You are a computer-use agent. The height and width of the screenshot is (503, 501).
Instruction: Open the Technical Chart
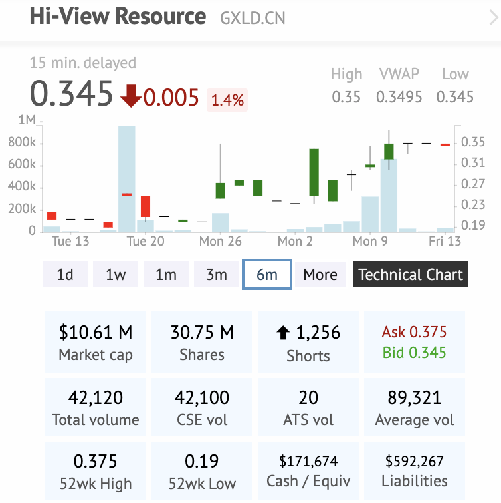tap(411, 275)
